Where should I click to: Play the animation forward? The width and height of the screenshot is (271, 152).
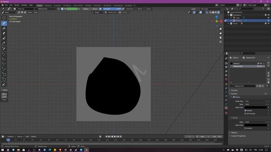[x=115, y=136]
